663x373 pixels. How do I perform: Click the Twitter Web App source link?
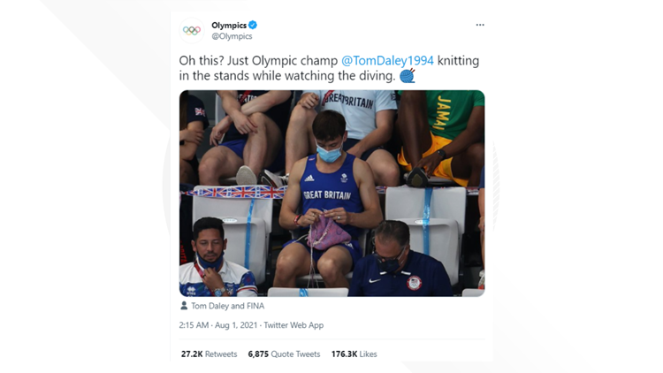point(295,325)
